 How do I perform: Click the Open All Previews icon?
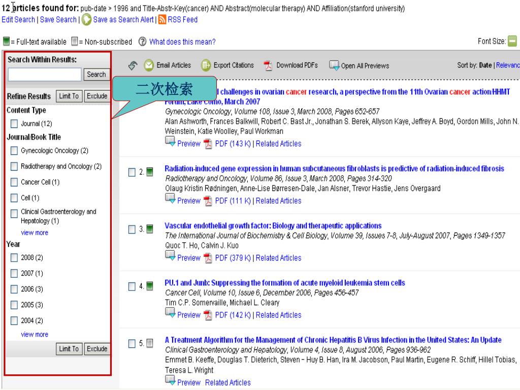click(x=334, y=66)
